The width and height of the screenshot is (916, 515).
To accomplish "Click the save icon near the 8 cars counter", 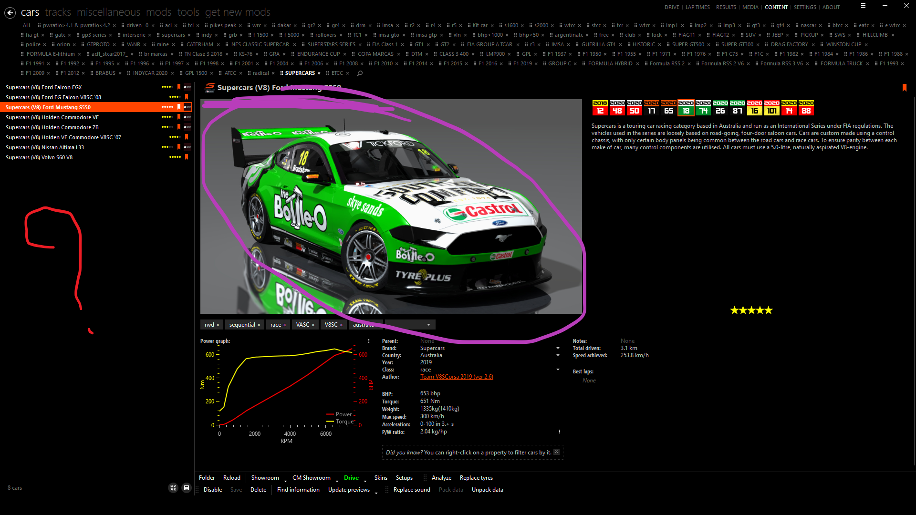I will 186,488.
